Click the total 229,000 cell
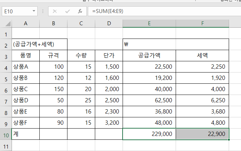The image size is (241, 151). [x=149, y=134]
